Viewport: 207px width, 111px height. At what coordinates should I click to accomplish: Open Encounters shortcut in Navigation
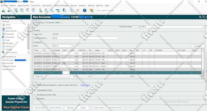pyautogui.click(x=10, y=34)
